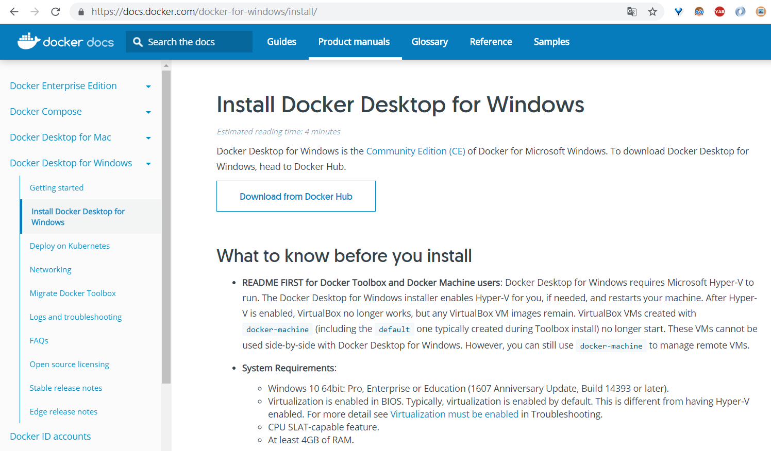Click docker-machine code before remote VMs
Image resolution: width=771 pixels, height=451 pixels.
(x=611, y=346)
